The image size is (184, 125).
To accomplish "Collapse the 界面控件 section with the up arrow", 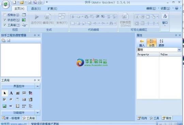I will point(37,86).
